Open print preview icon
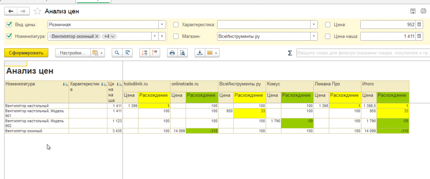 coord(183,53)
